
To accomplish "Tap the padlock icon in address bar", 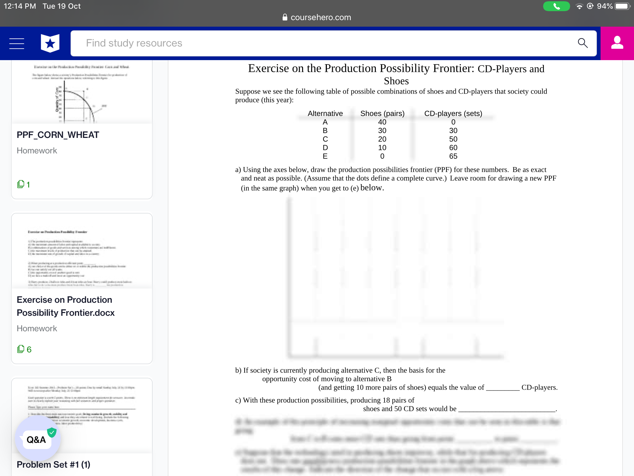I will click(285, 17).
